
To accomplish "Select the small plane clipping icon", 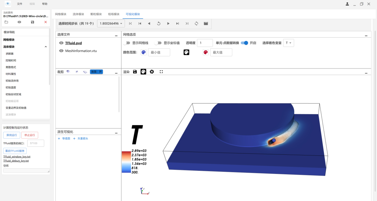I will coord(77,72).
